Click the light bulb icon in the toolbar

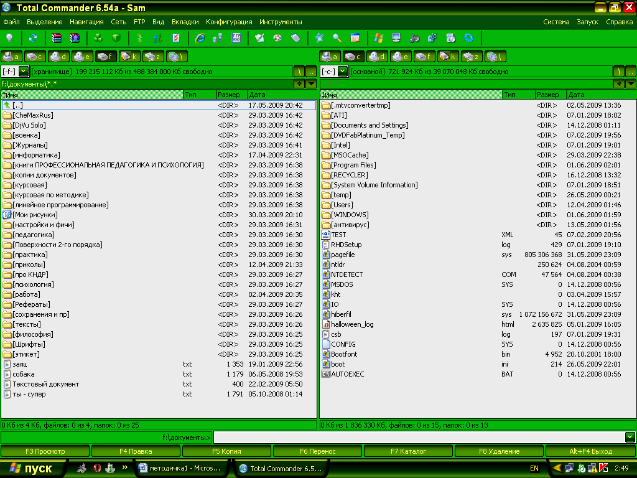tap(9, 38)
